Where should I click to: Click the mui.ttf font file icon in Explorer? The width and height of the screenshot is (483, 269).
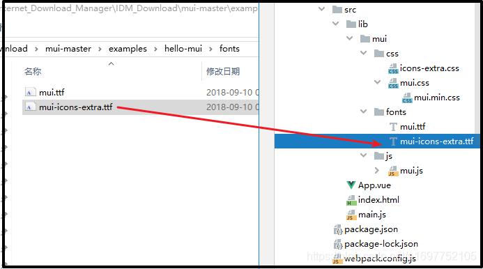[30, 92]
